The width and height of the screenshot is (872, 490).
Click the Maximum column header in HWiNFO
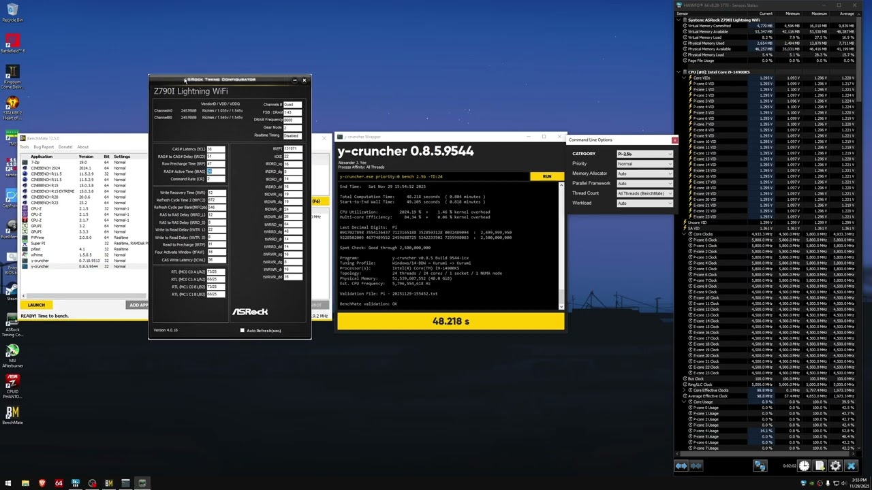tap(819, 14)
